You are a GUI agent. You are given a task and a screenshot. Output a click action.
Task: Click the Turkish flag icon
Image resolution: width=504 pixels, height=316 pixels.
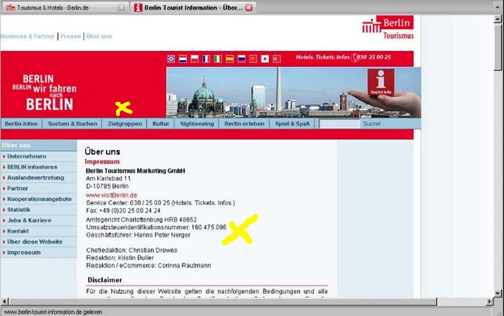pyautogui.click(x=276, y=58)
